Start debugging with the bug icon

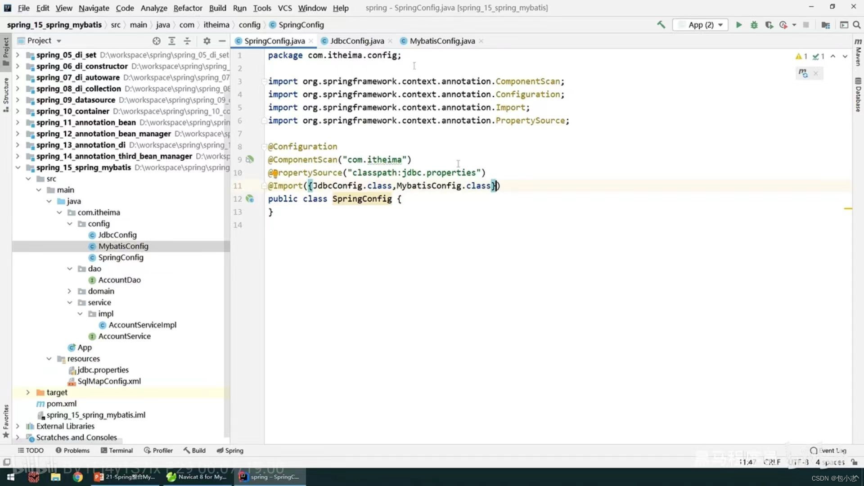click(x=754, y=25)
